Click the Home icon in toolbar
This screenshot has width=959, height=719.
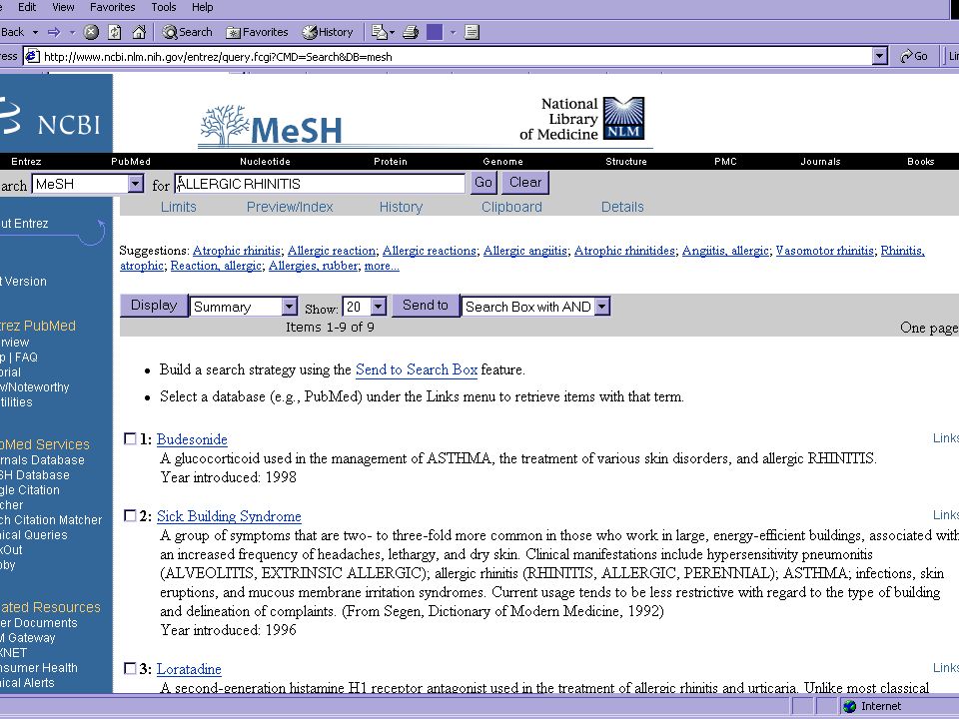point(139,32)
